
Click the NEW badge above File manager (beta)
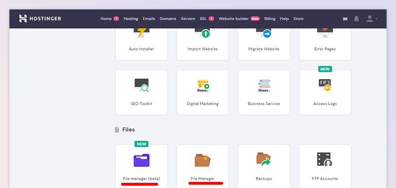[x=141, y=144]
